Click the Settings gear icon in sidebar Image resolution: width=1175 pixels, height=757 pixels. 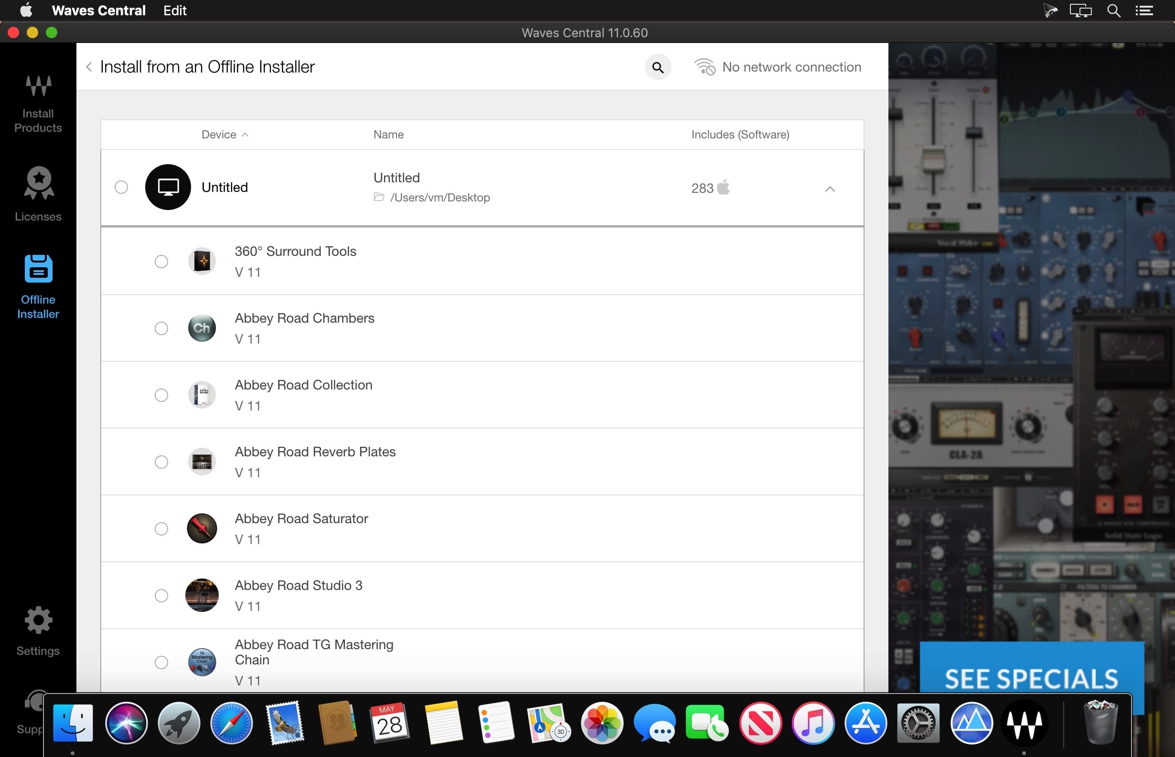click(39, 619)
